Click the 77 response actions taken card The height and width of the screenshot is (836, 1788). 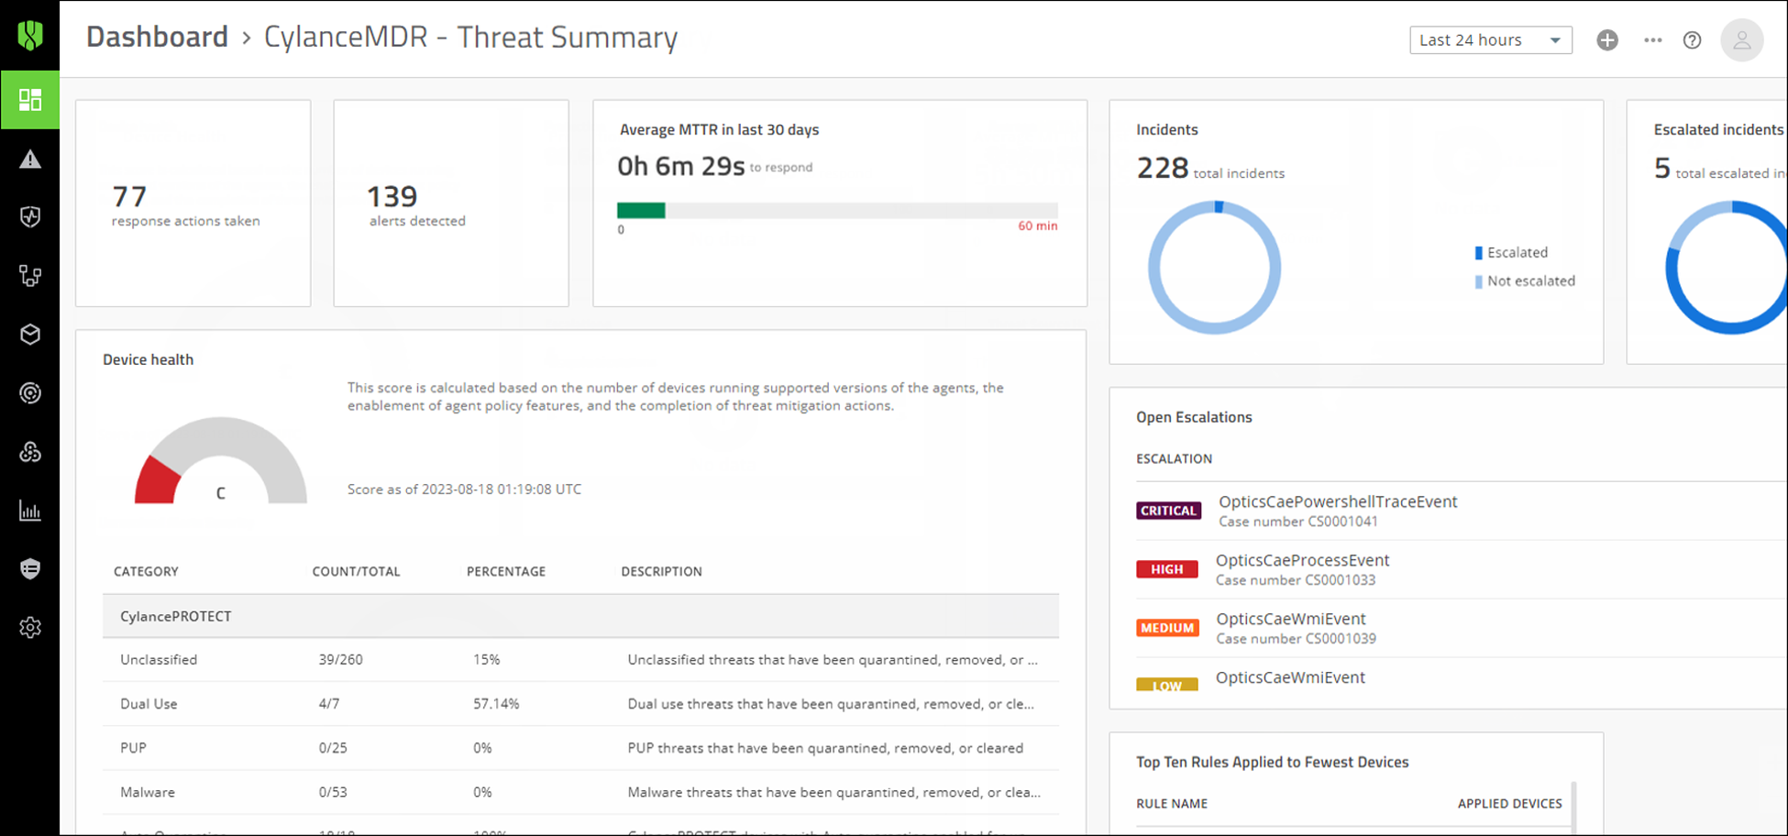193,203
